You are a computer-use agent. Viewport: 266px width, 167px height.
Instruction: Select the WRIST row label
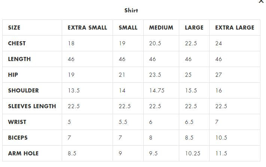click(17, 122)
